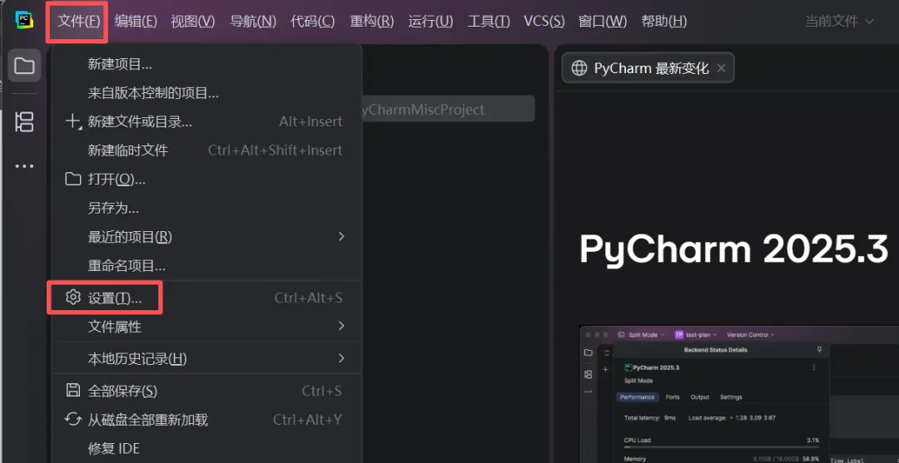Open the 帮助(H) menu

click(x=664, y=21)
